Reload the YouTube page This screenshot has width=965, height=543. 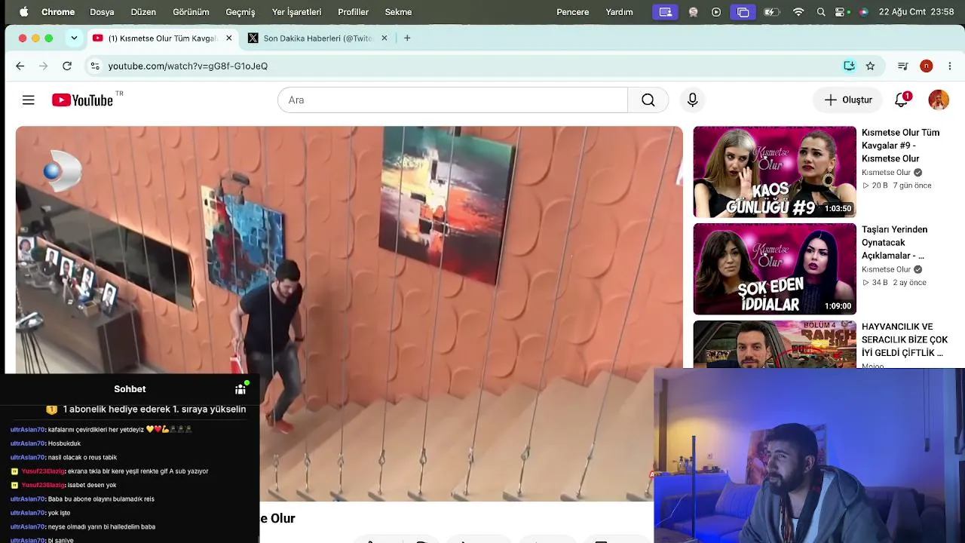67,66
